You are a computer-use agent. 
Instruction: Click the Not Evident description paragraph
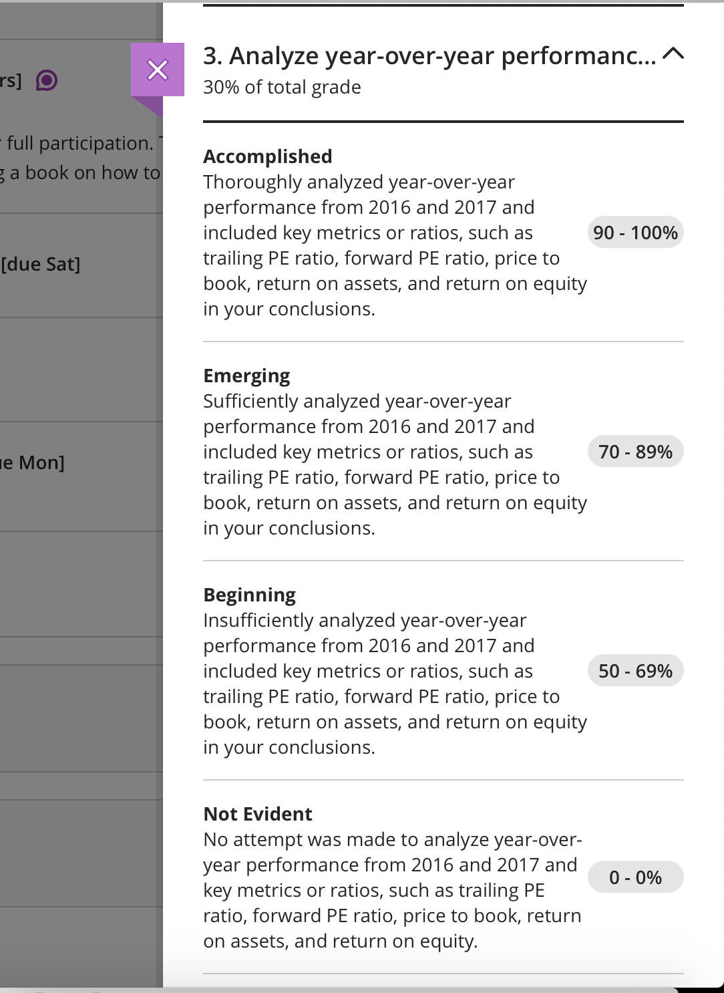pyautogui.click(x=393, y=890)
